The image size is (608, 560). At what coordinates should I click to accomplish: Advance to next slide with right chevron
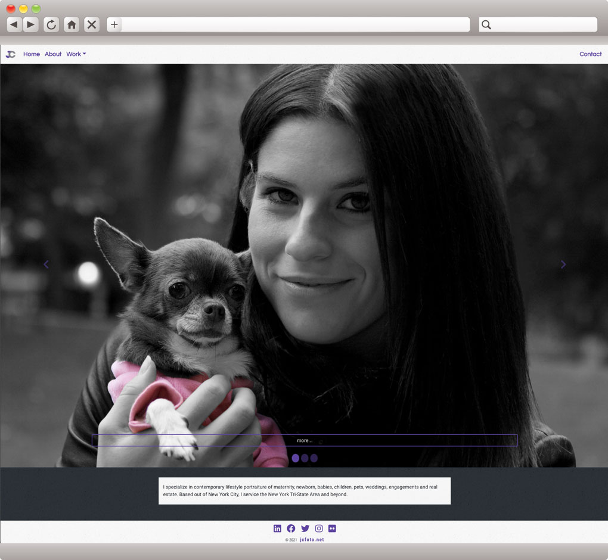563,265
